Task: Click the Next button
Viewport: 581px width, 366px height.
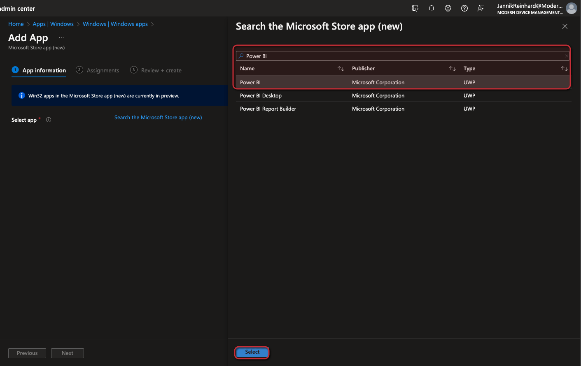Action: click(68, 353)
